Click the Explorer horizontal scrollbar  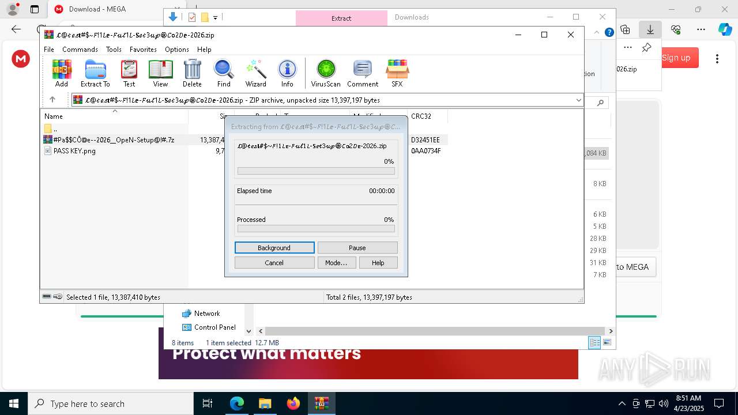435,331
